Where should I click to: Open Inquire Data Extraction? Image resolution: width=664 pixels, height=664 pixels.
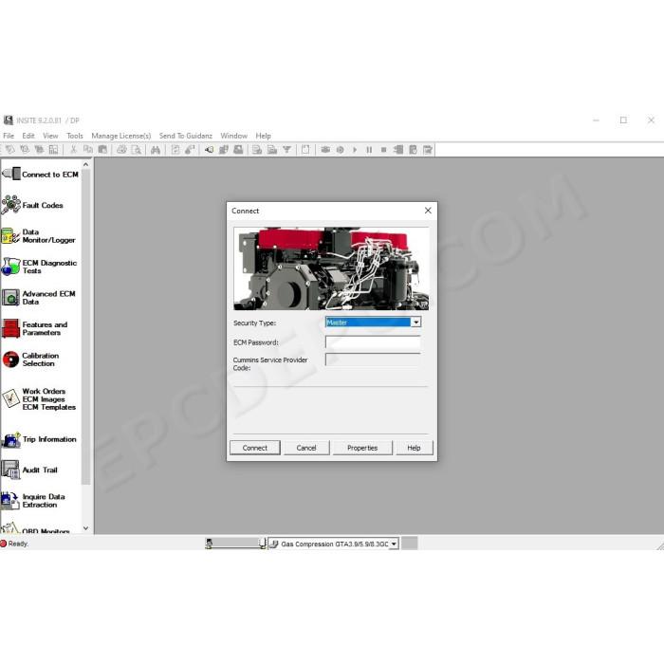(x=33, y=501)
